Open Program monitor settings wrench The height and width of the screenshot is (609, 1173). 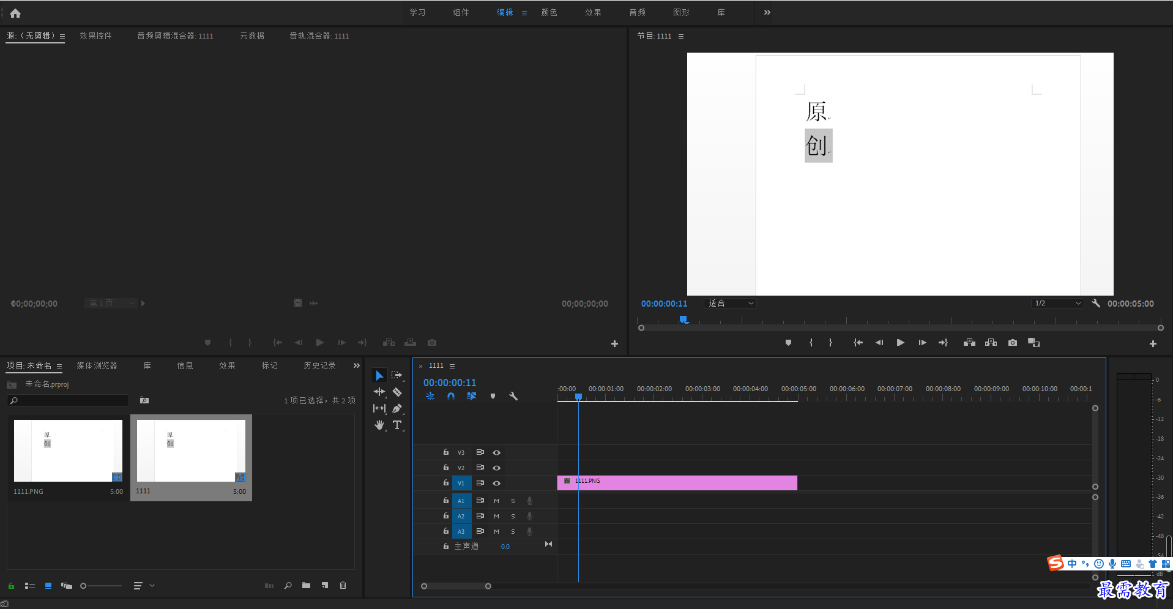[x=1096, y=303]
